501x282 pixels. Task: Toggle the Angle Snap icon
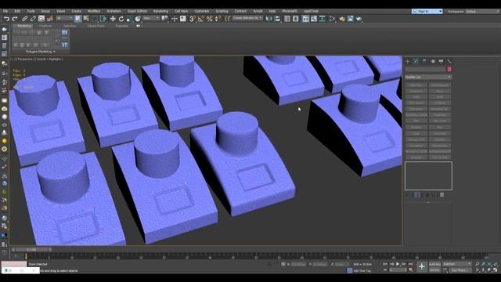pyautogui.click(x=200, y=19)
